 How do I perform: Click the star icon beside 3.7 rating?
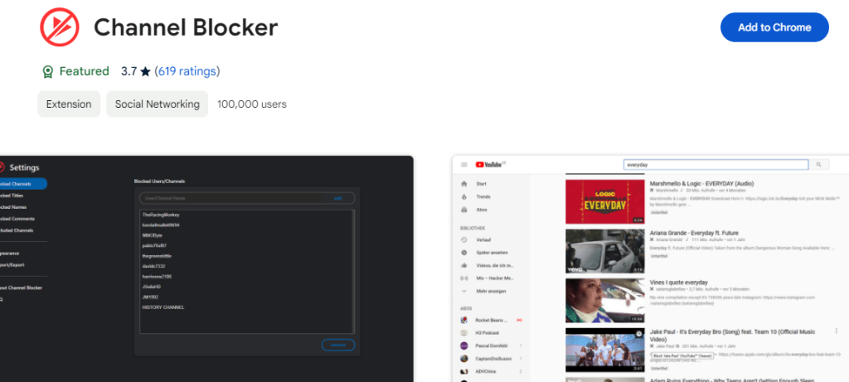tap(145, 71)
